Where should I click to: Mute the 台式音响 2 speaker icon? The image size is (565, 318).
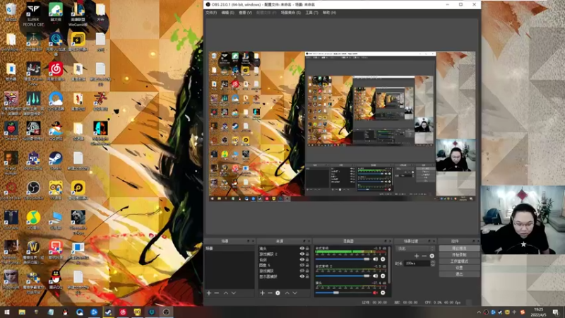pos(376,276)
